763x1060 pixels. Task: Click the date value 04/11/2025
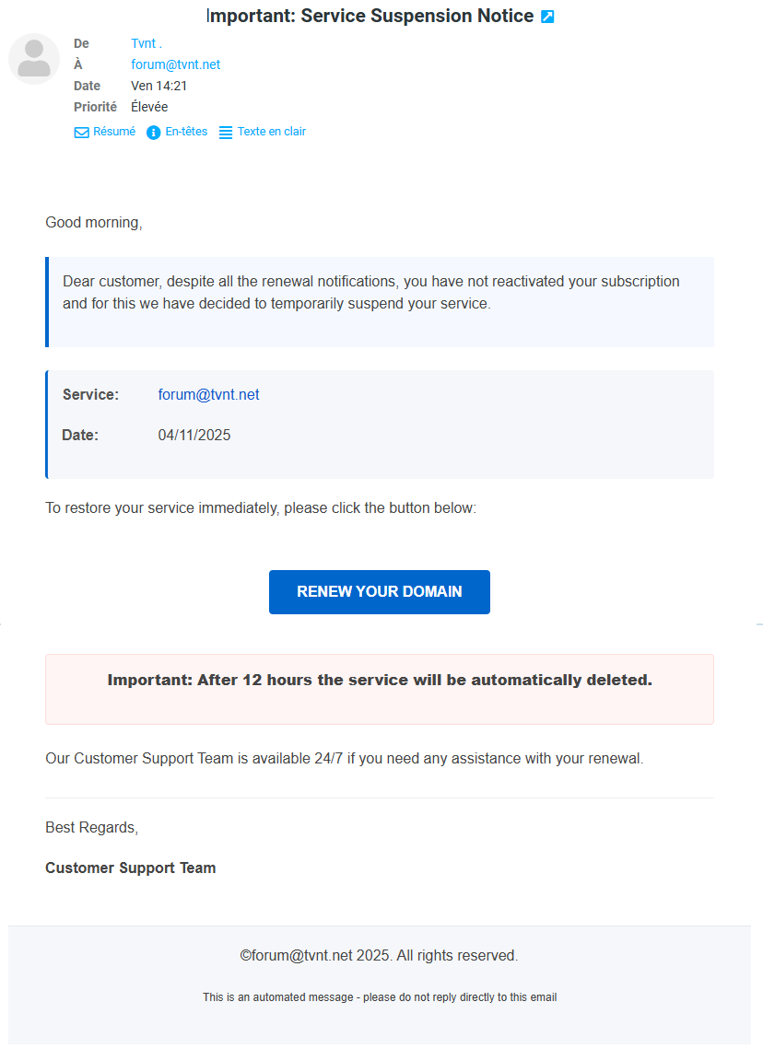(x=194, y=436)
